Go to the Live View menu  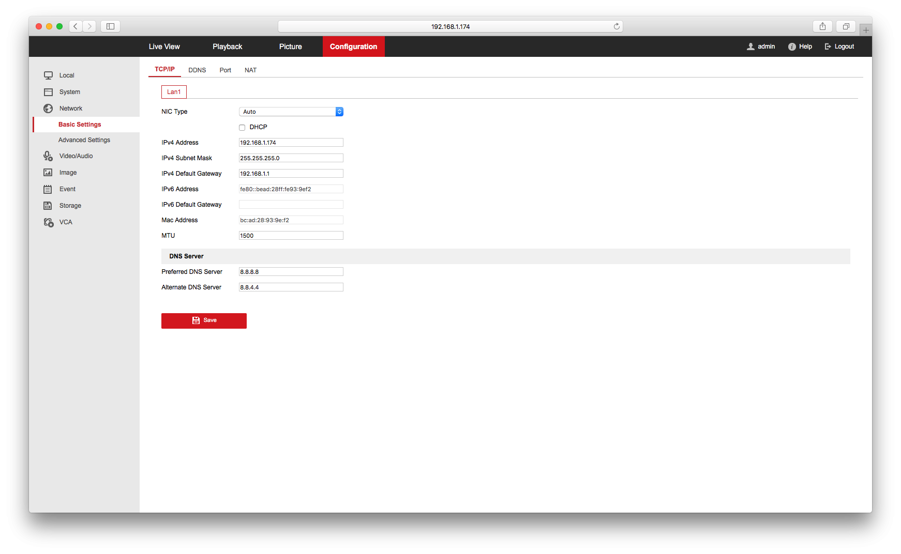(x=164, y=47)
